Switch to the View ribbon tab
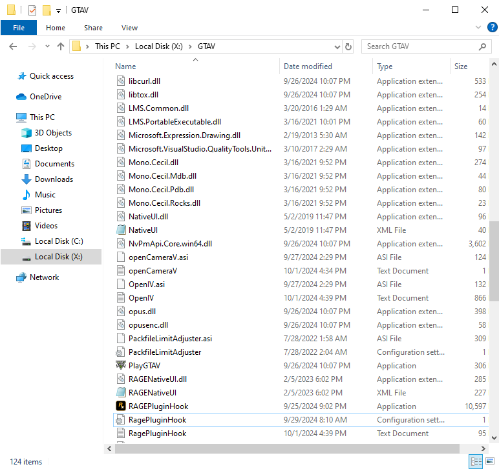 129,28
